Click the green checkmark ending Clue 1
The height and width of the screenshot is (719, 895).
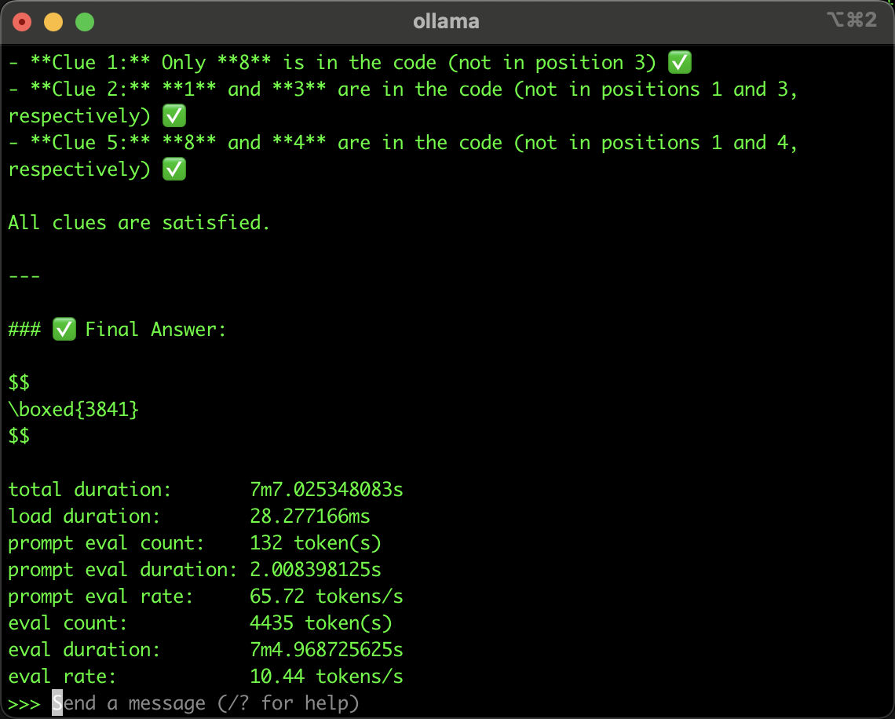680,63
